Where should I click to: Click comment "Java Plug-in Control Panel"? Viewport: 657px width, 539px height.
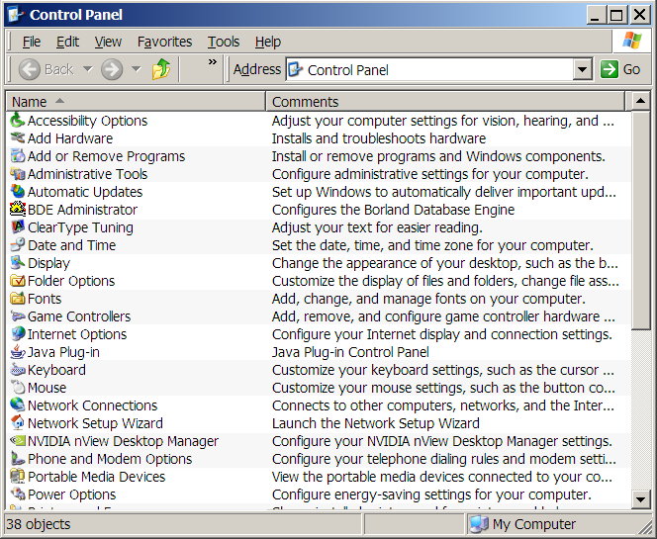[x=350, y=352]
